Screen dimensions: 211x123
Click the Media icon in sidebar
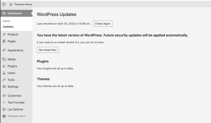pyautogui.click(x=4, y=59)
